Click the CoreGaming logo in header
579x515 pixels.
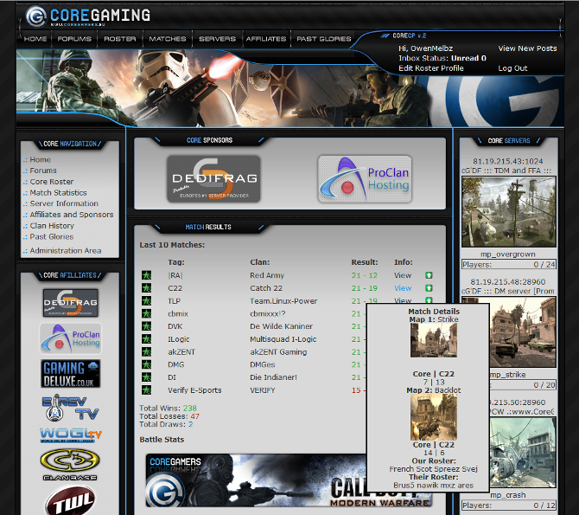tap(88, 16)
